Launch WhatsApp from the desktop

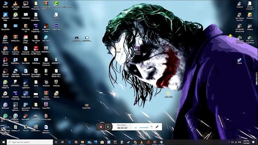(x=5, y=117)
